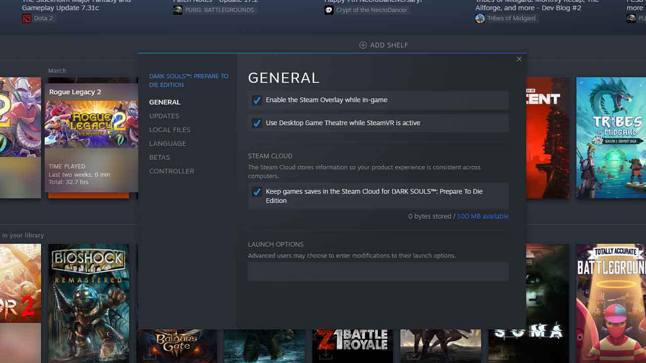Uncheck Use Desktop Game Theatre checkbox

pyautogui.click(x=257, y=123)
